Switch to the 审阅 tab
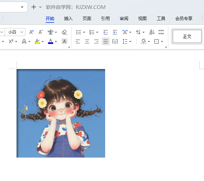 click(124, 18)
